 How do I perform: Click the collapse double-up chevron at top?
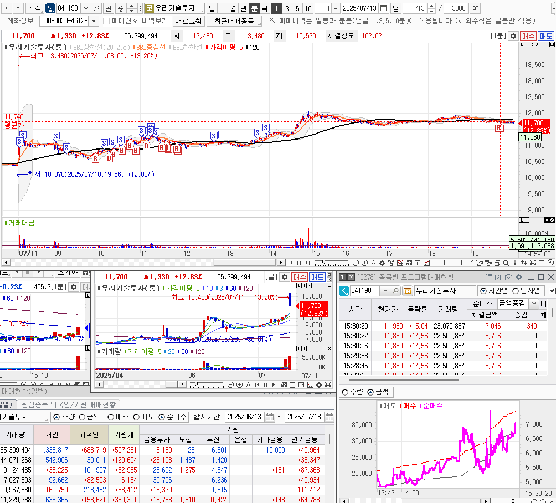18,8
